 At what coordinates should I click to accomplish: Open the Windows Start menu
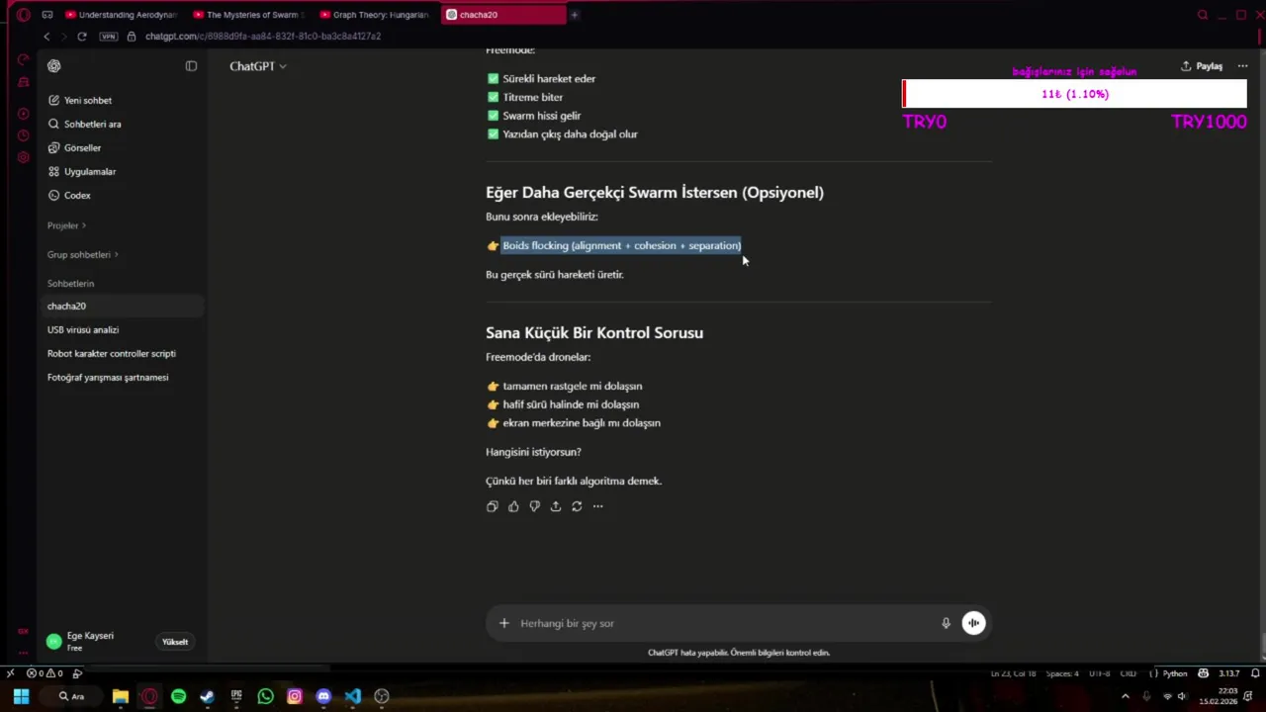[21, 696]
